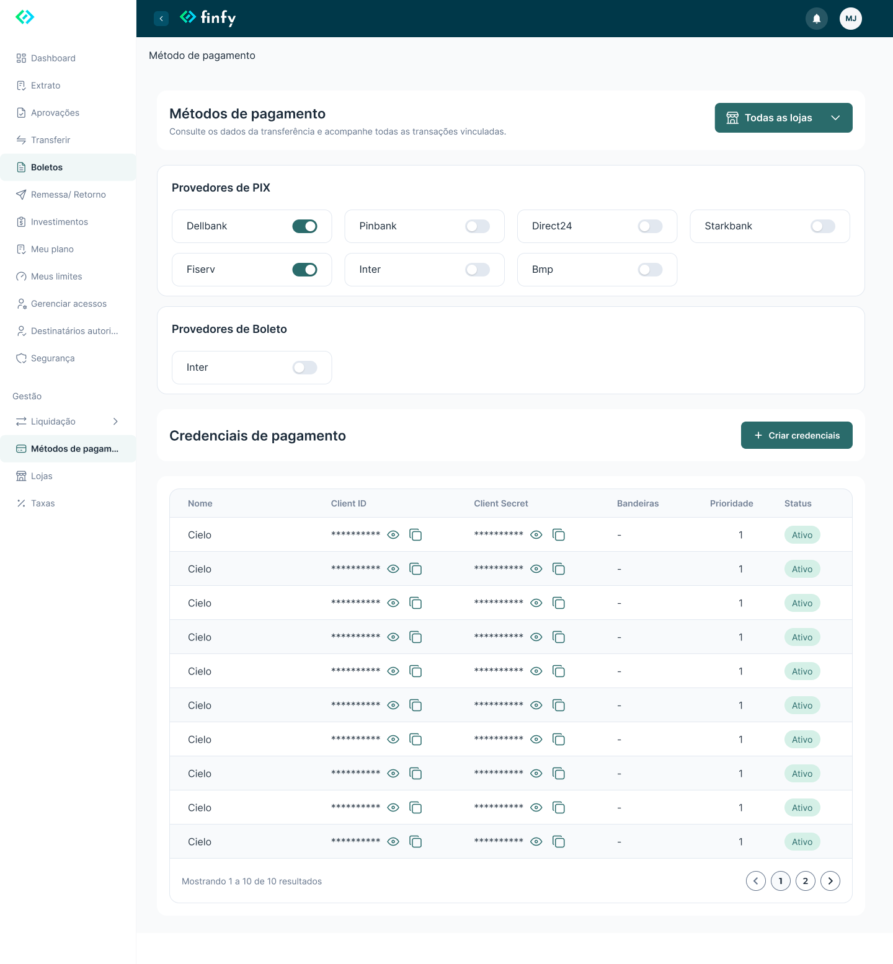Click the finfy logo in the header

point(208,18)
